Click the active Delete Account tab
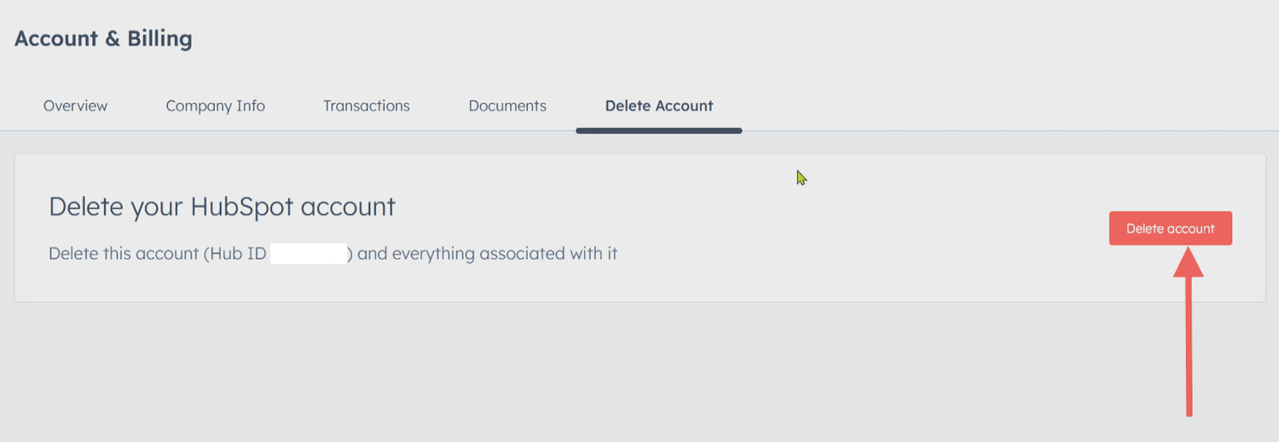This screenshot has height=442, width=1279. (659, 106)
